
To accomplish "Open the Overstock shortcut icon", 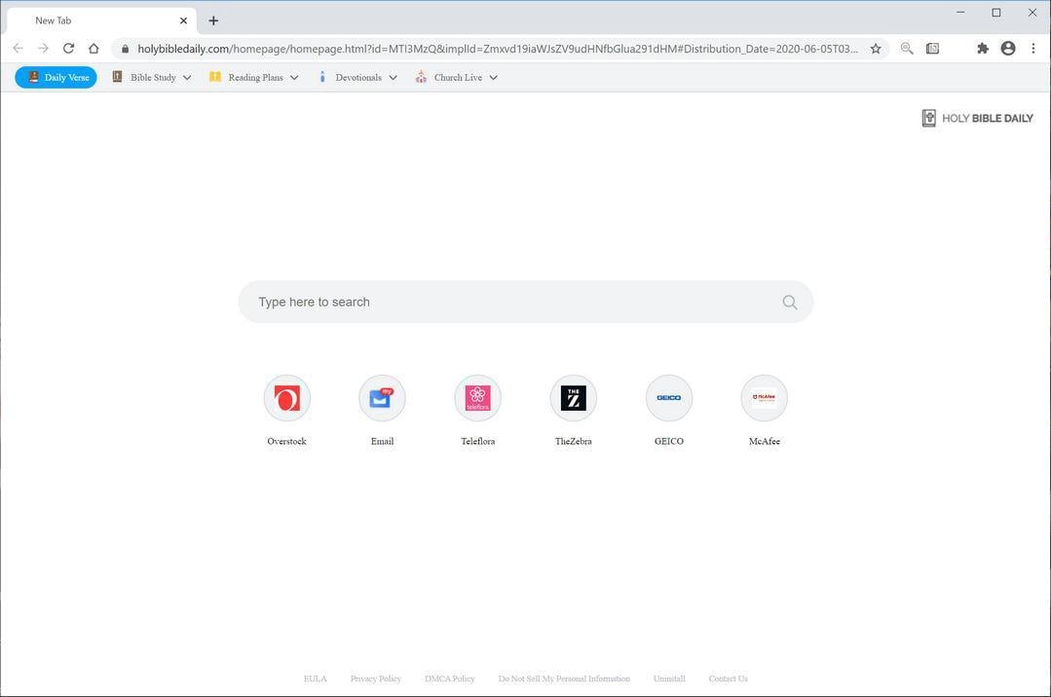I will pos(287,398).
